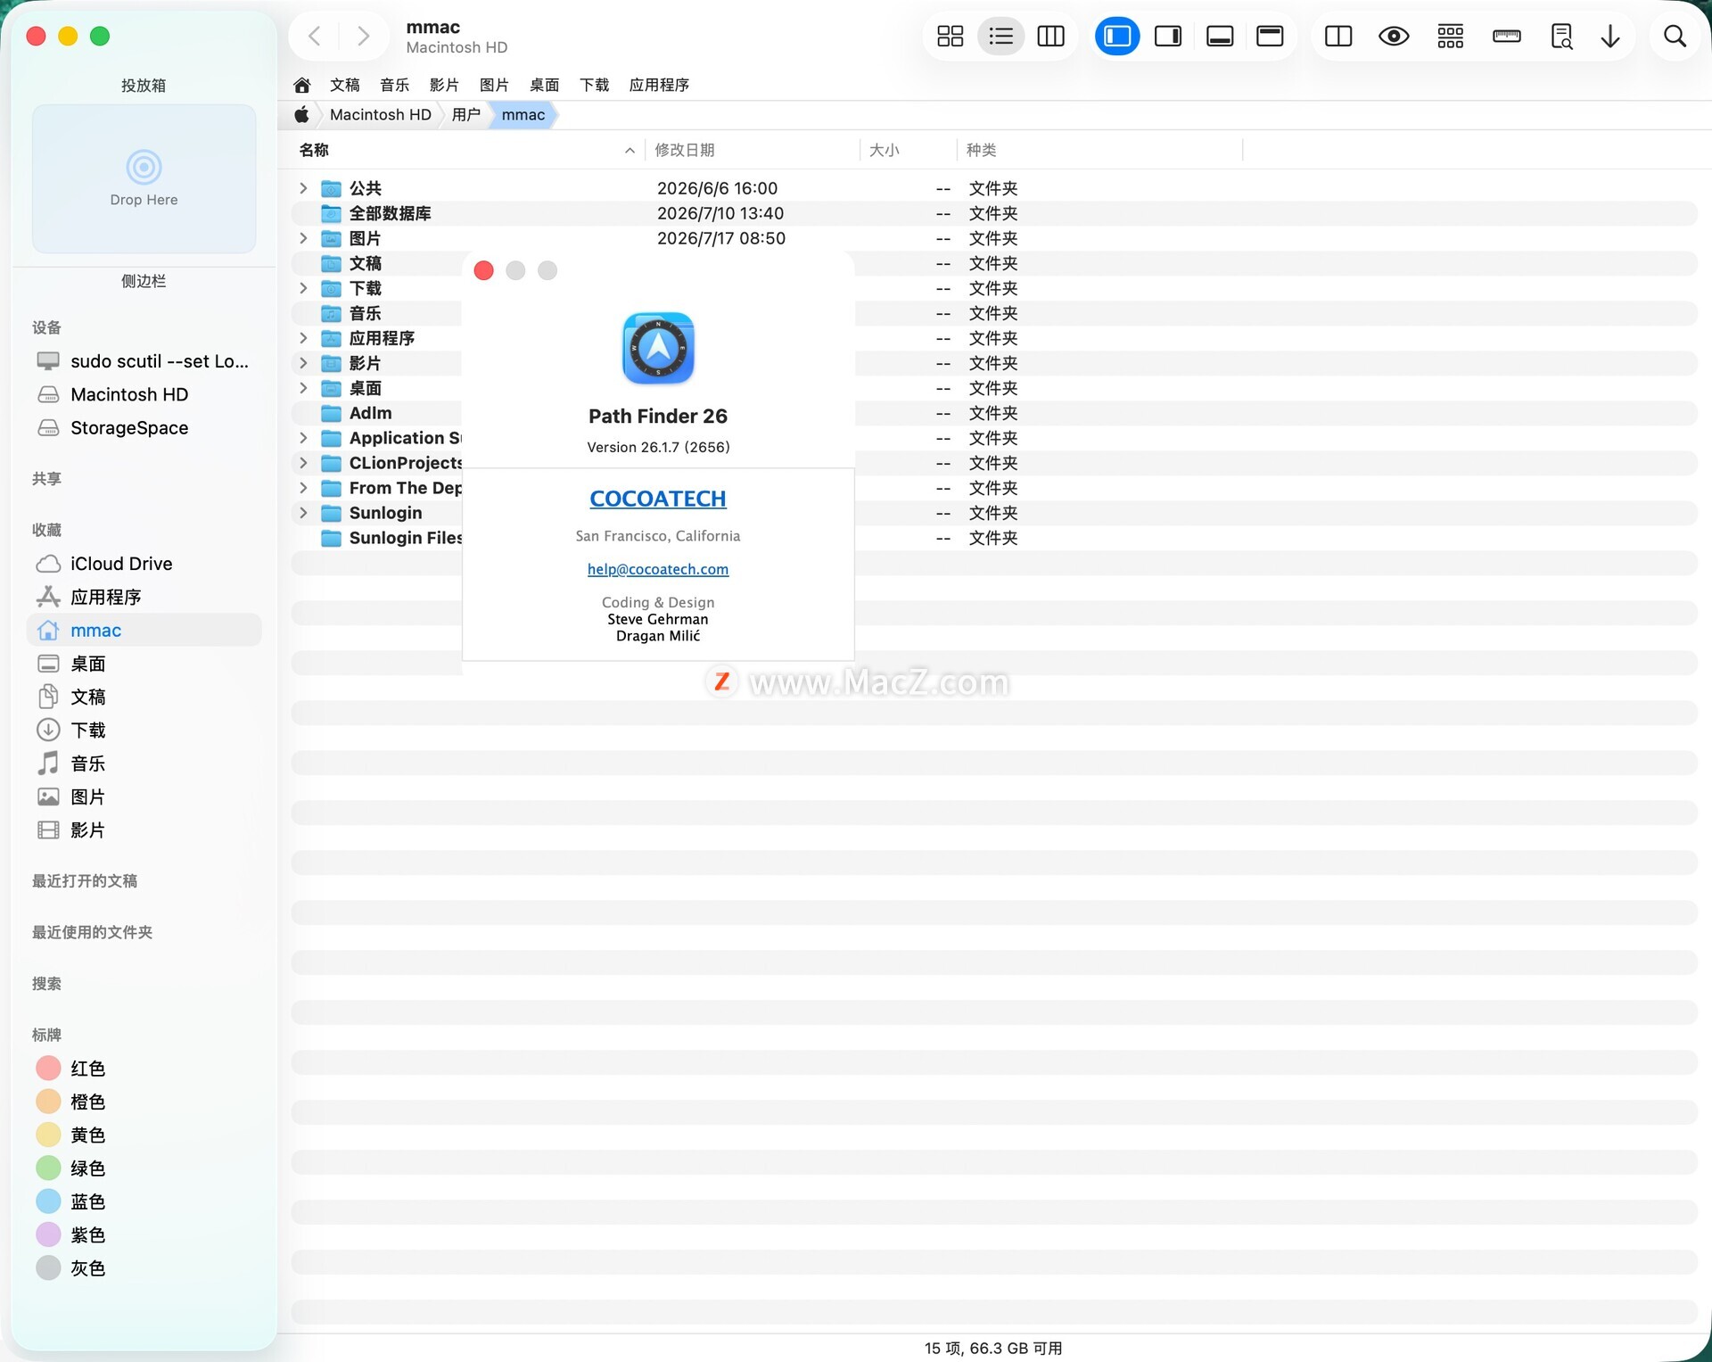Image resolution: width=1712 pixels, height=1362 pixels.
Task: Go back with left chevron
Action: (x=314, y=37)
